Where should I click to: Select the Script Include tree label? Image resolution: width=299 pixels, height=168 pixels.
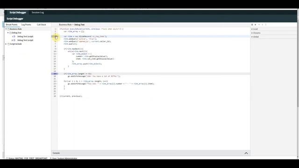tap(16, 44)
